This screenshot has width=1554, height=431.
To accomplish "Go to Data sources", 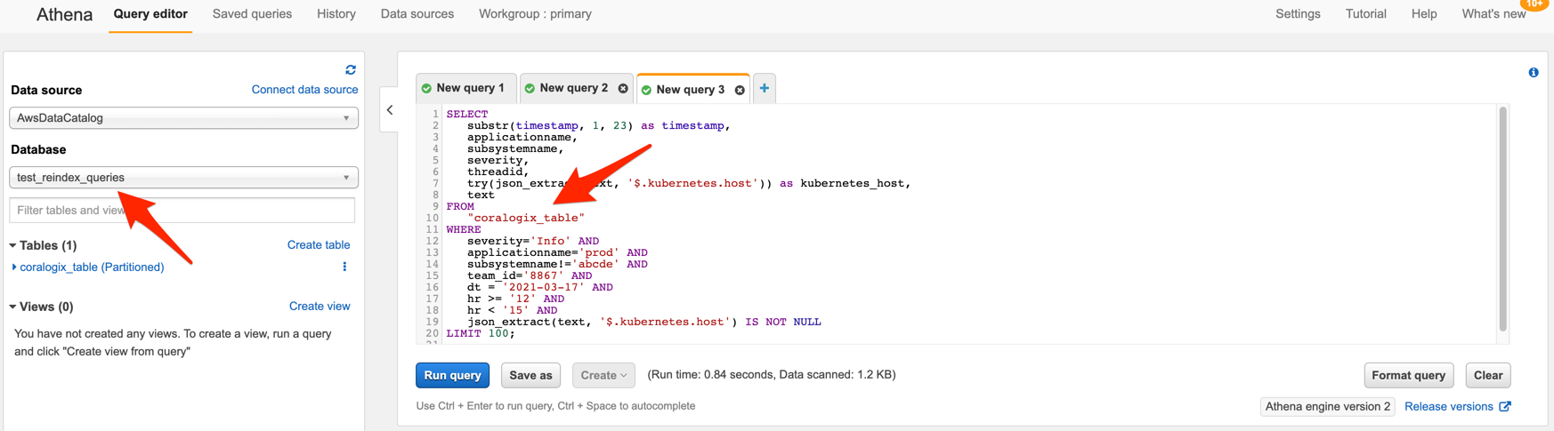I will click(x=417, y=14).
